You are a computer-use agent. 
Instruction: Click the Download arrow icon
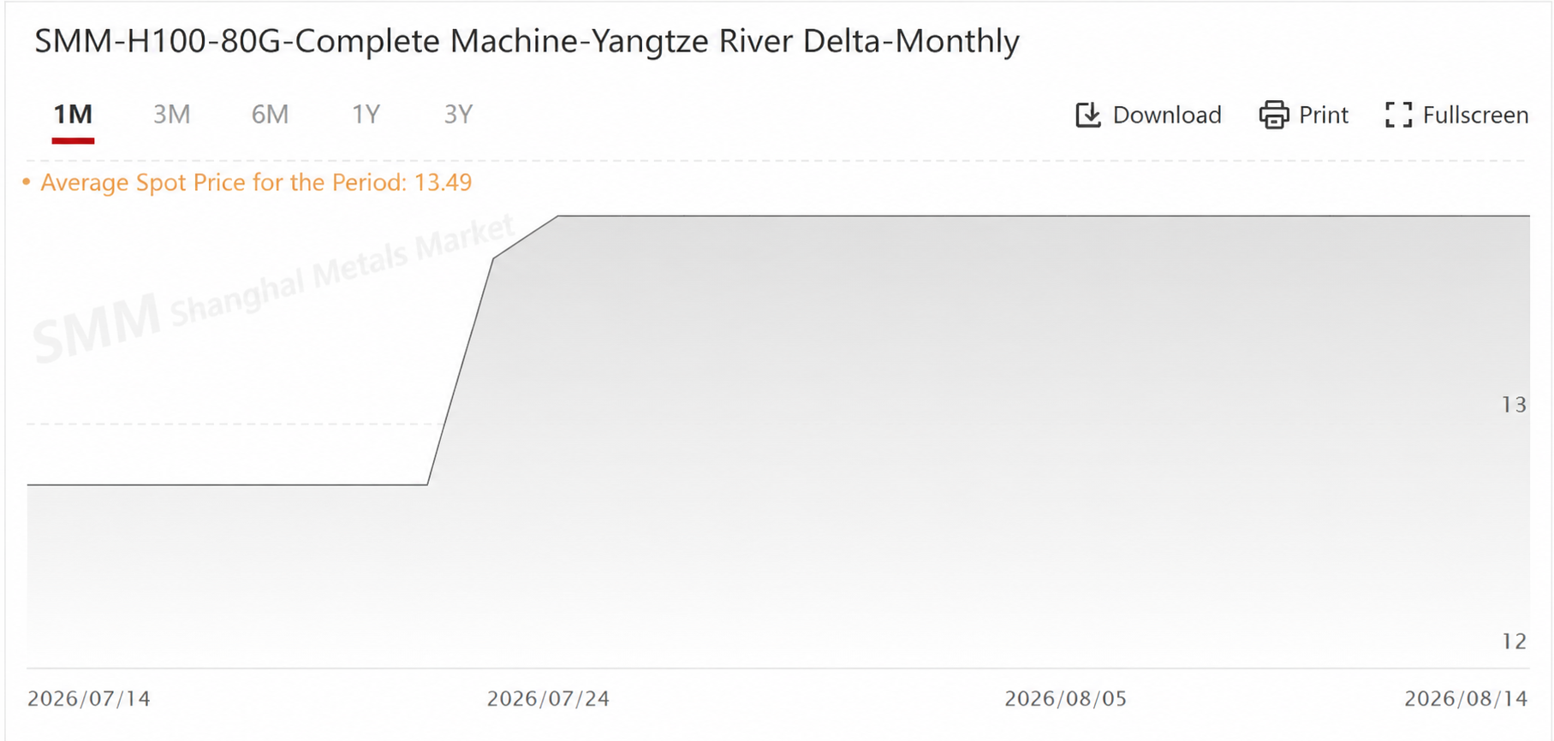[x=1087, y=115]
